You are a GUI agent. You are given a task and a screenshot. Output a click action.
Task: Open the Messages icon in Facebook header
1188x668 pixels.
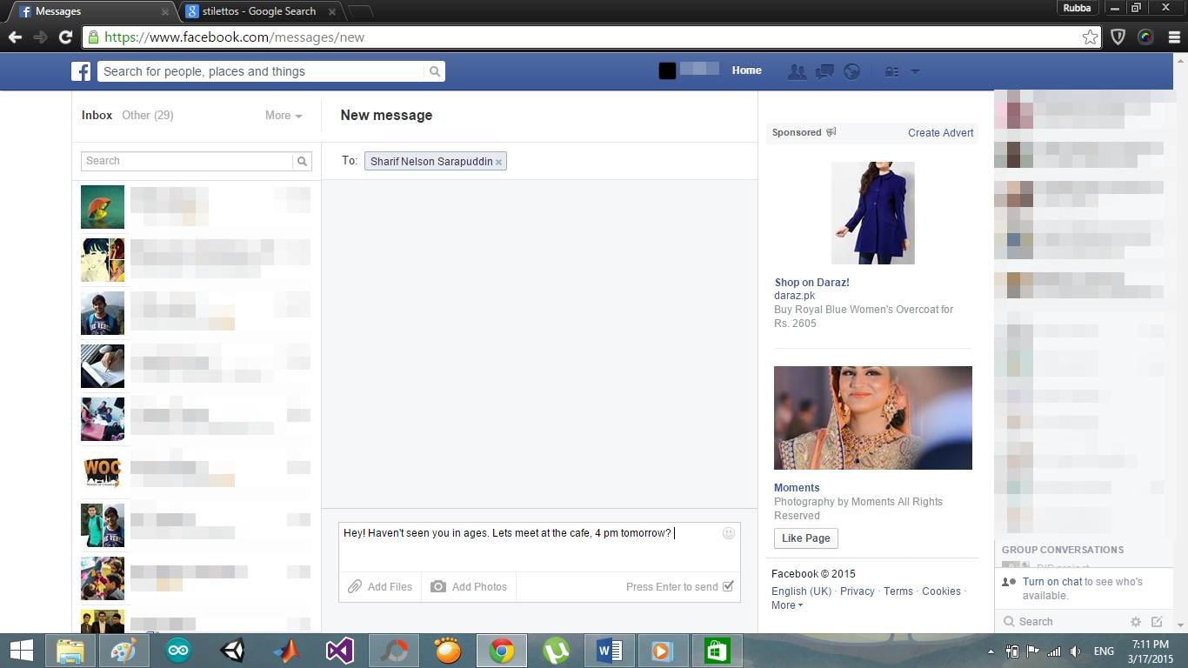pos(824,71)
